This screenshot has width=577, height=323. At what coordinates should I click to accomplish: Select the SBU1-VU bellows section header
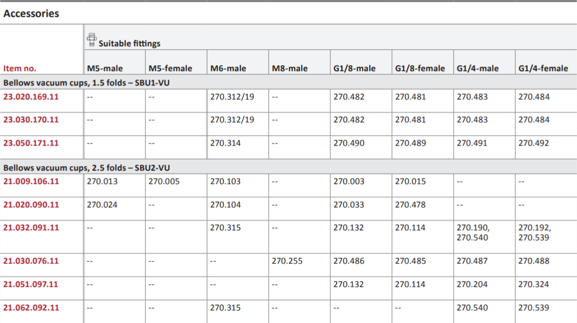(x=87, y=82)
